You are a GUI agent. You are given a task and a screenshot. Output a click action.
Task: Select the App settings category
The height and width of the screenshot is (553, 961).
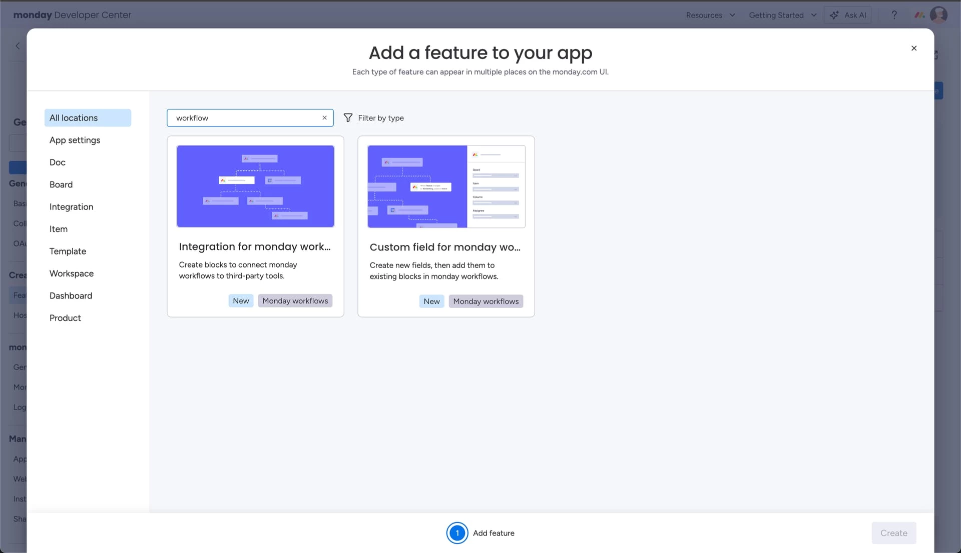[x=88, y=140]
